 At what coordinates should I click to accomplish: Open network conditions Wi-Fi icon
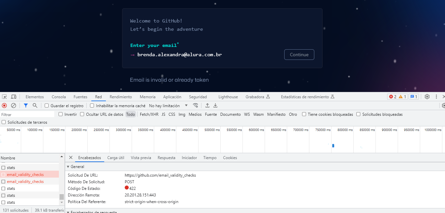point(196,106)
